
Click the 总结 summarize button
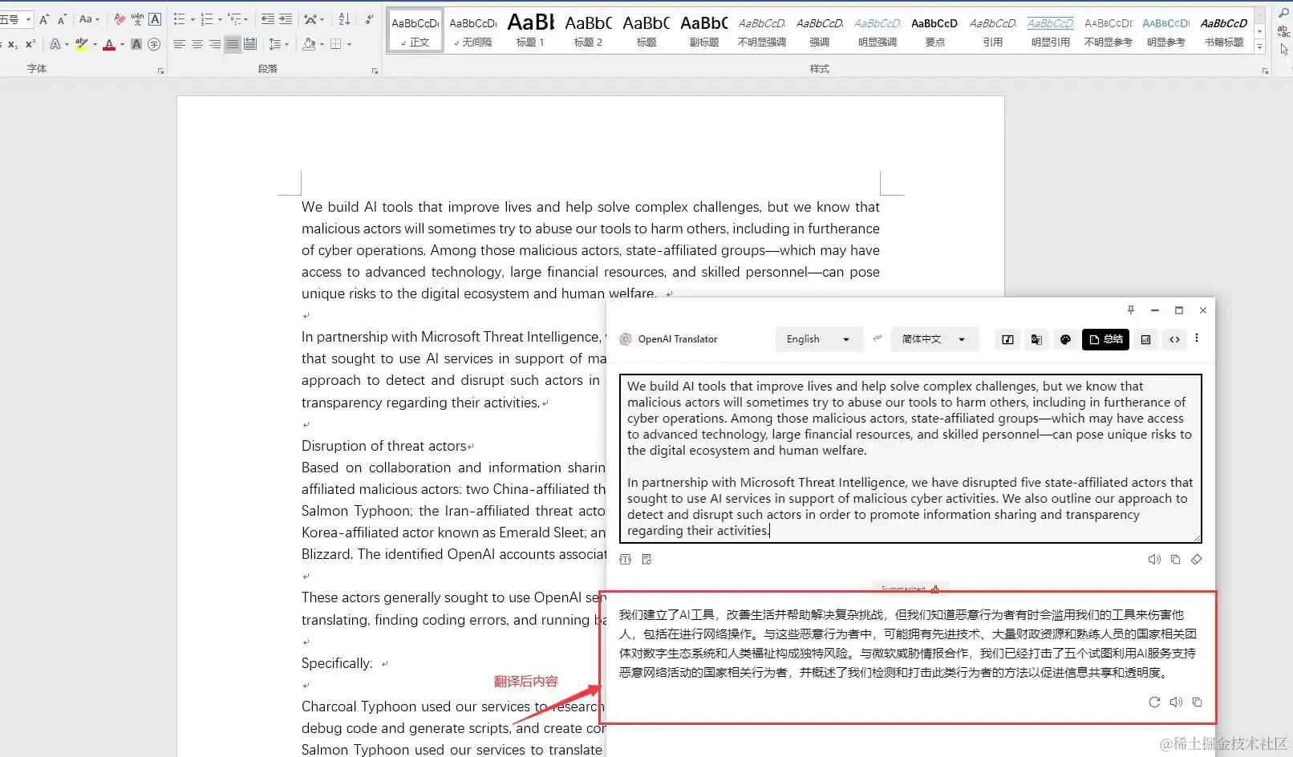click(x=1105, y=339)
